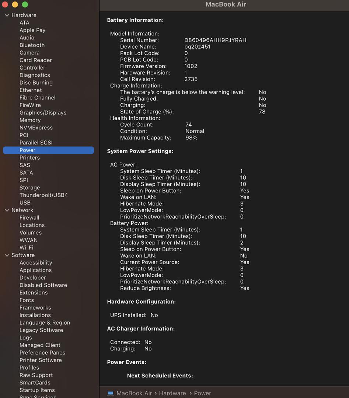This screenshot has height=398, width=349.
Task: Select SATA in the sidebar
Action: point(26,172)
